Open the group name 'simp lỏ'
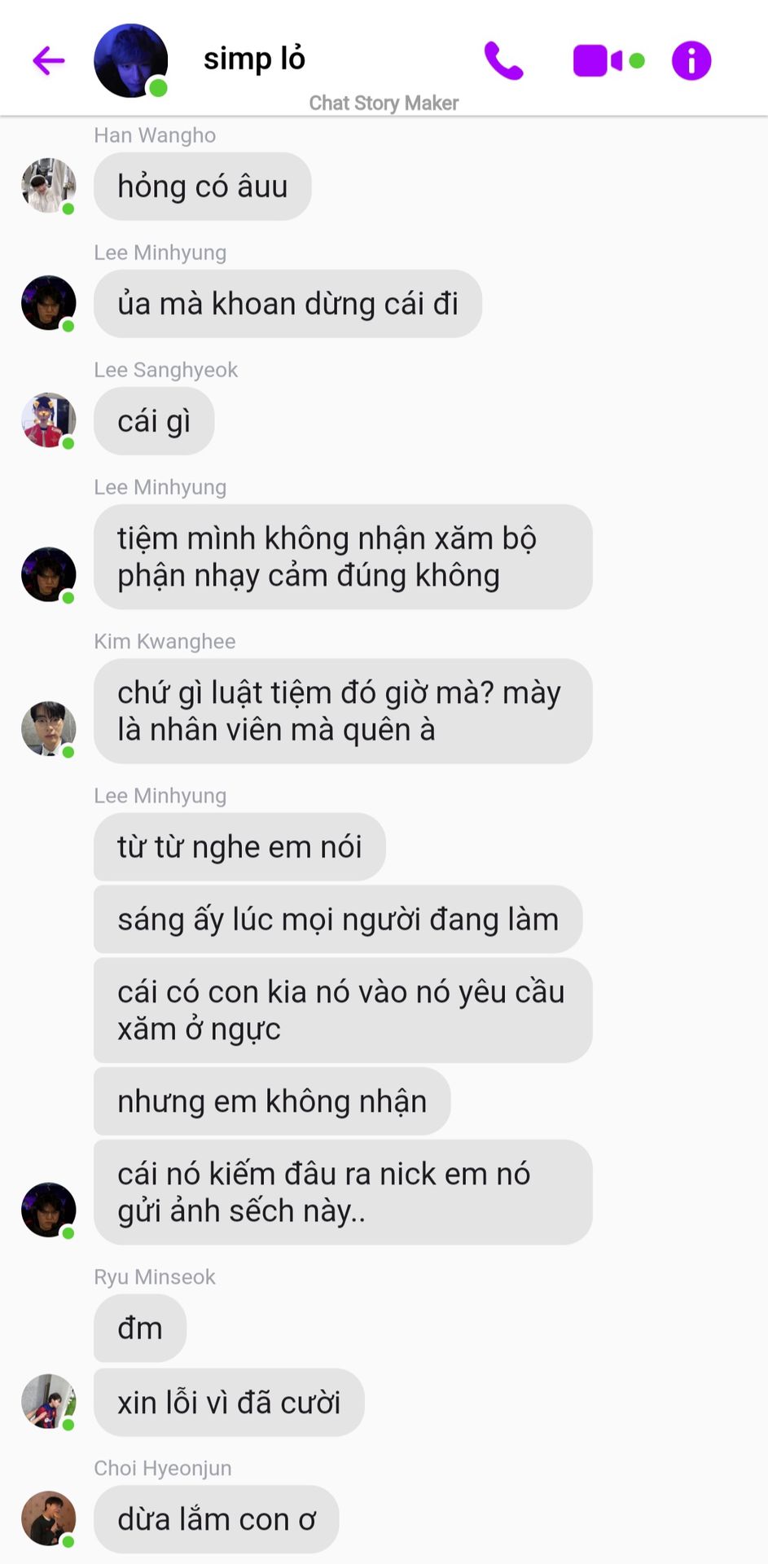The height and width of the screenshot is (1564, 768). (254, 59)
